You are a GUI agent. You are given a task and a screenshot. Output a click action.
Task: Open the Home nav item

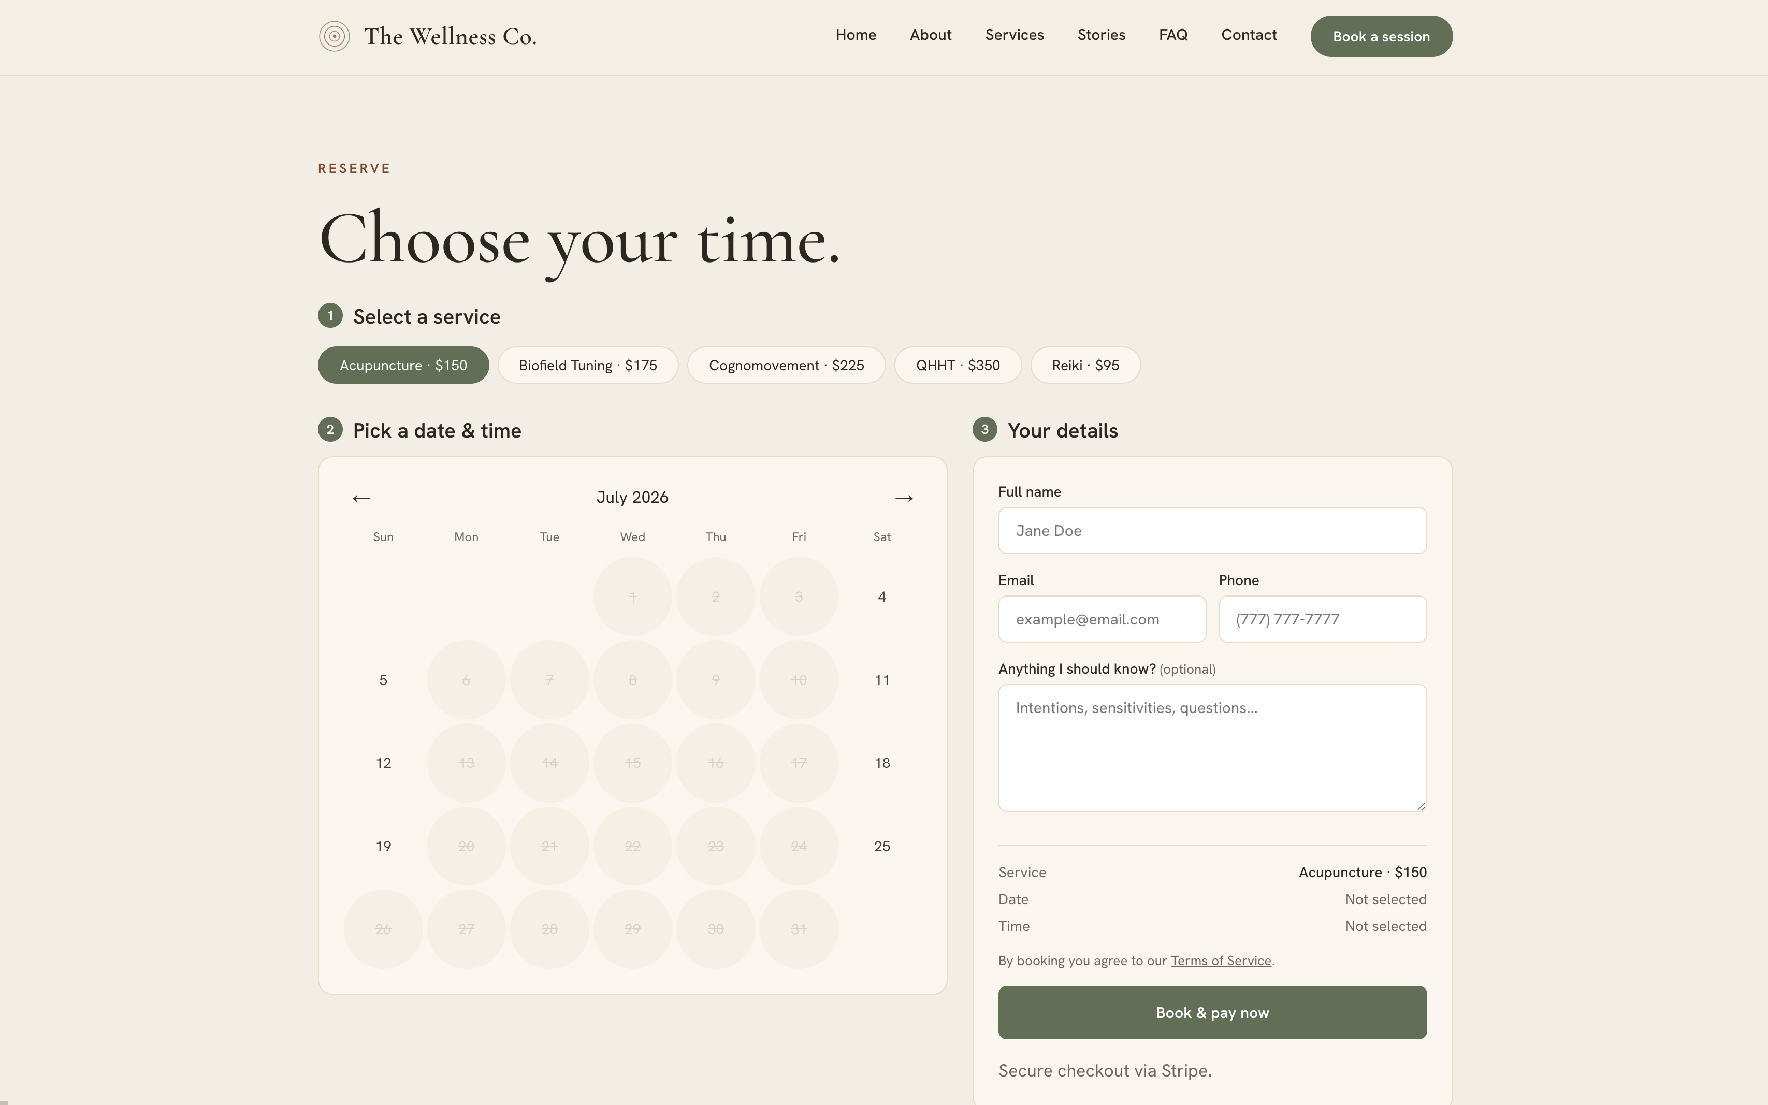click(x=856, y=35)
